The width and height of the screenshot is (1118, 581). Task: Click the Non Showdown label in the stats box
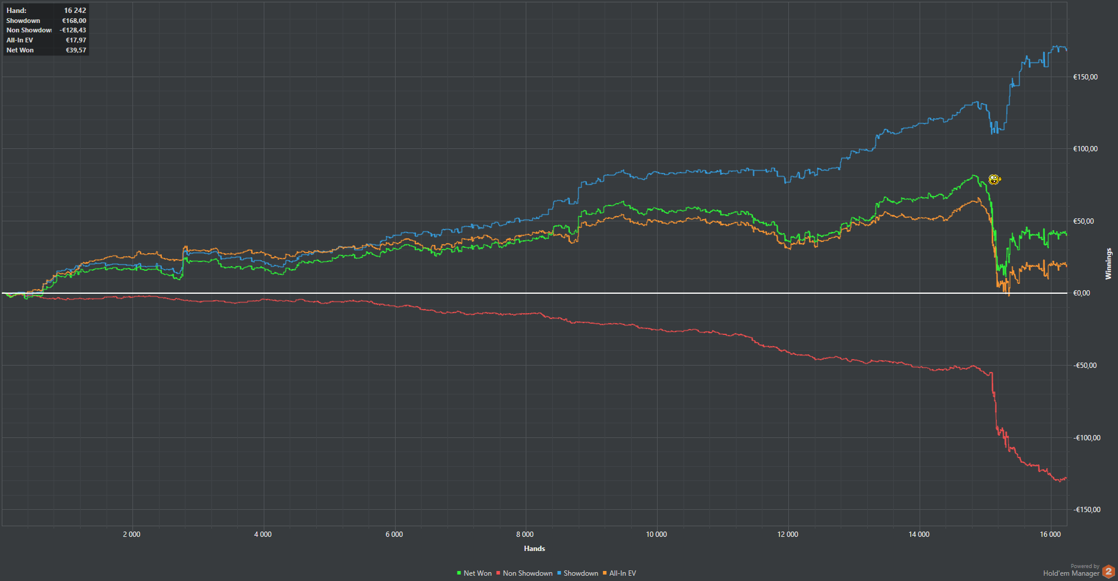pyautogui.click(x=29, y=30)
